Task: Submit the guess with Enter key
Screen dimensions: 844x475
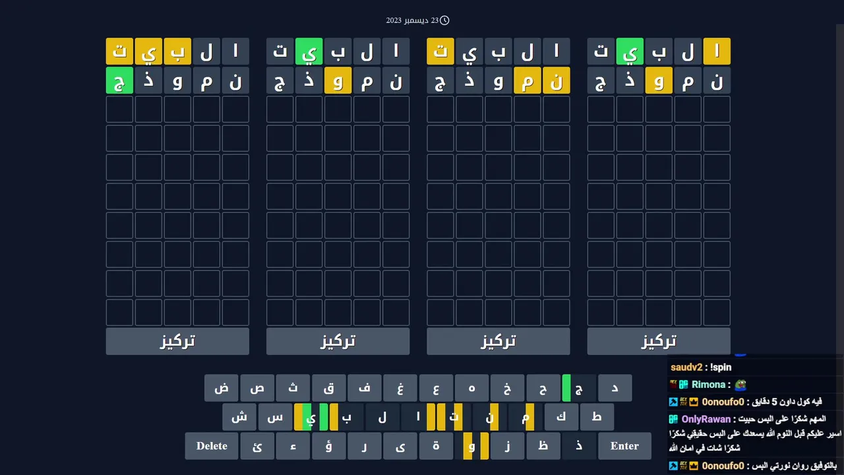Action: [x=624, y=446]
